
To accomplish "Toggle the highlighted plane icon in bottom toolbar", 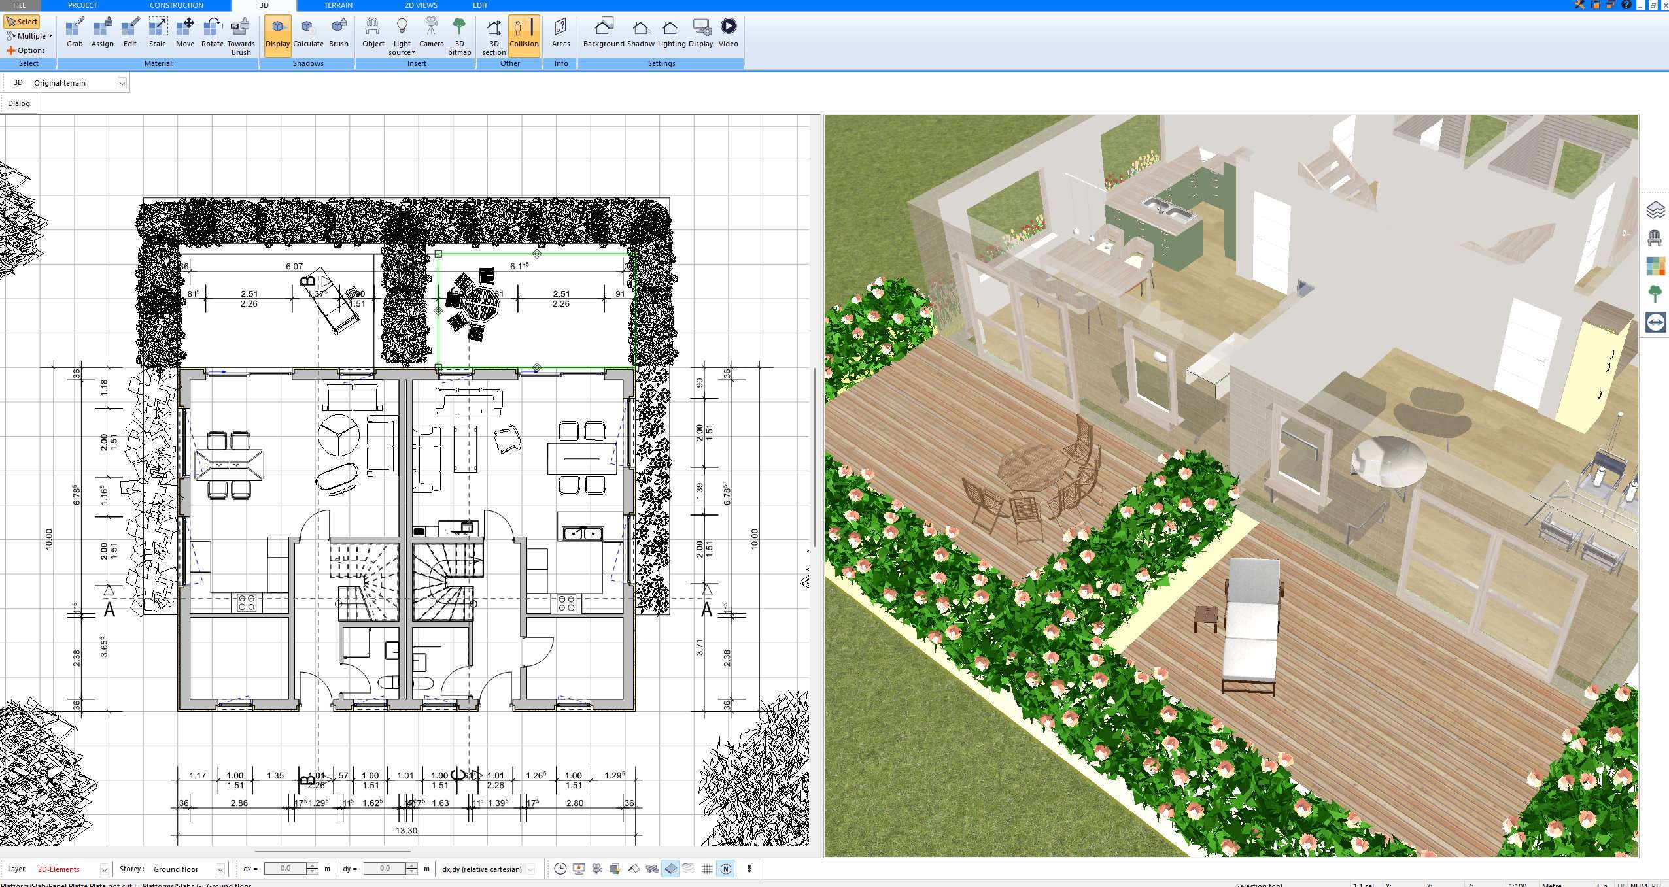I will click(x=670, y=869).
